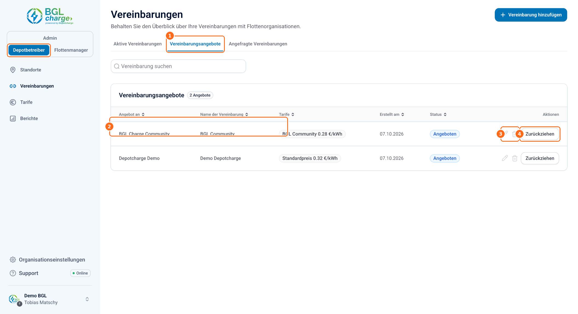Sort table by Erstellt am column

392,114
